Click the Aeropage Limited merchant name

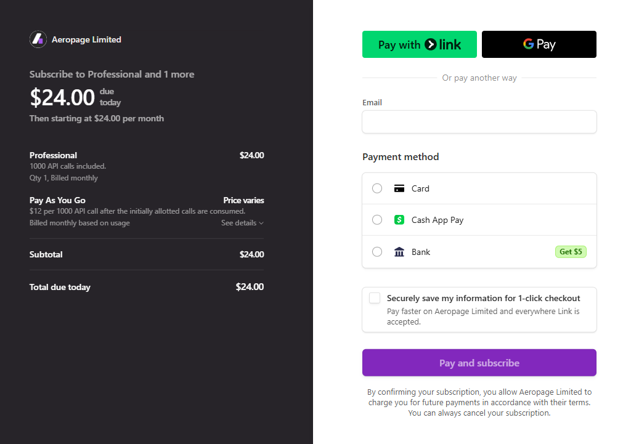86,39
